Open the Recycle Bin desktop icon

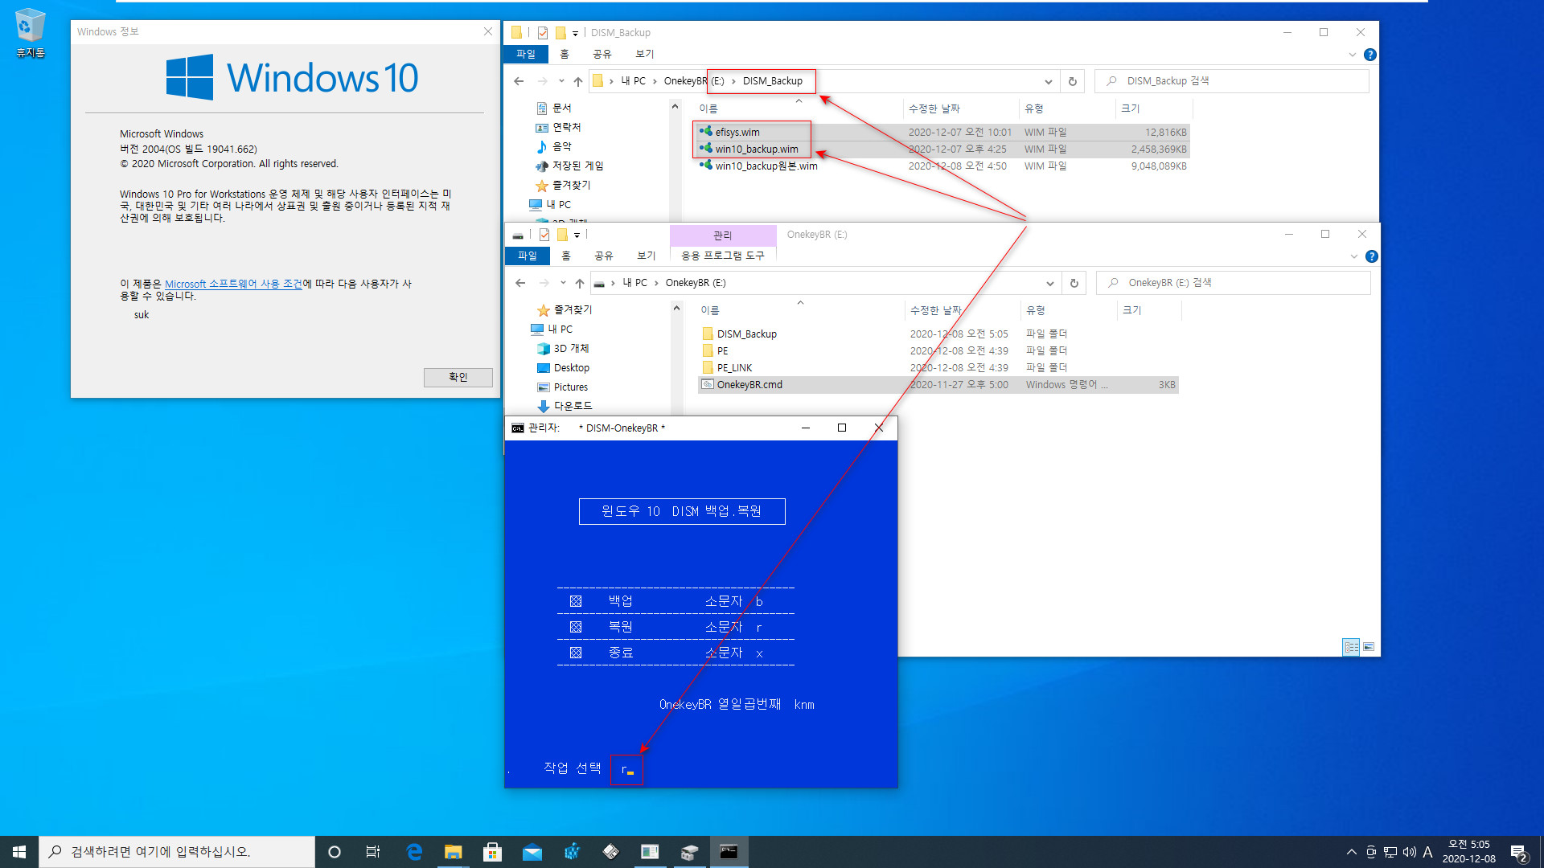click(x=30, y=34)
